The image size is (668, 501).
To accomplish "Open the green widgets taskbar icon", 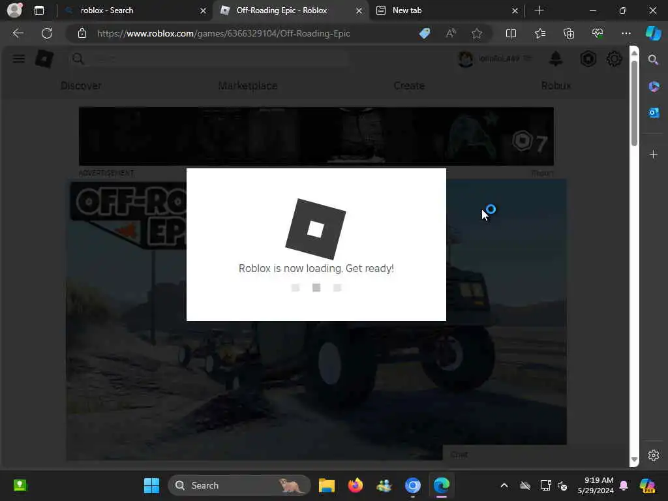I will (20, 485).
